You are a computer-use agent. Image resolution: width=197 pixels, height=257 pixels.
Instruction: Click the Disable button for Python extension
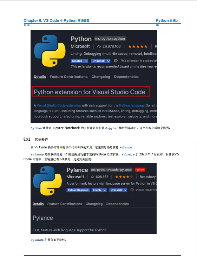tap(77, 61)
